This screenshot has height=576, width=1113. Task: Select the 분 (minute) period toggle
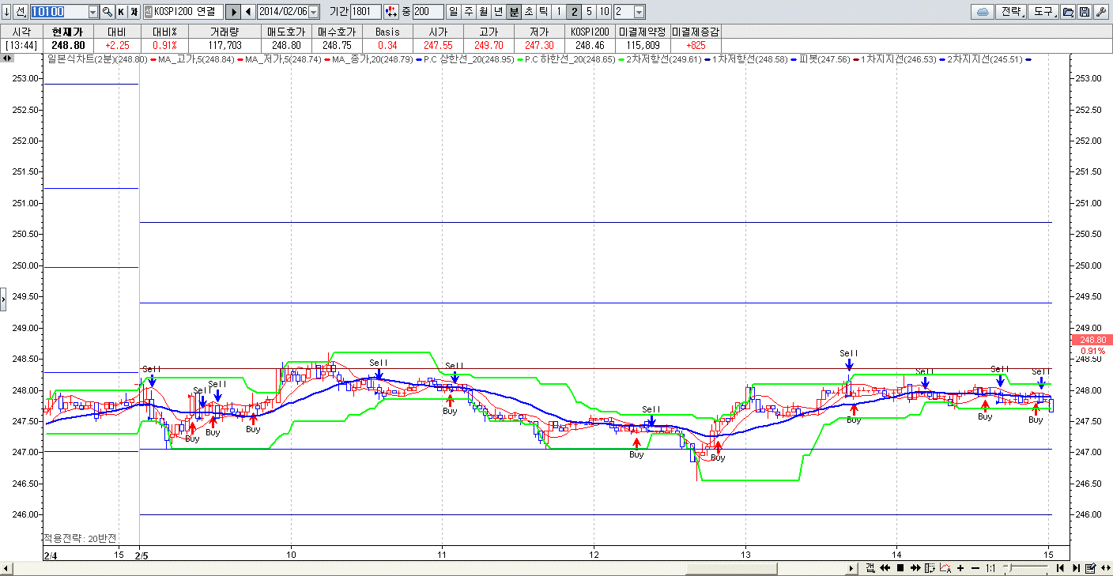(514, 12)
